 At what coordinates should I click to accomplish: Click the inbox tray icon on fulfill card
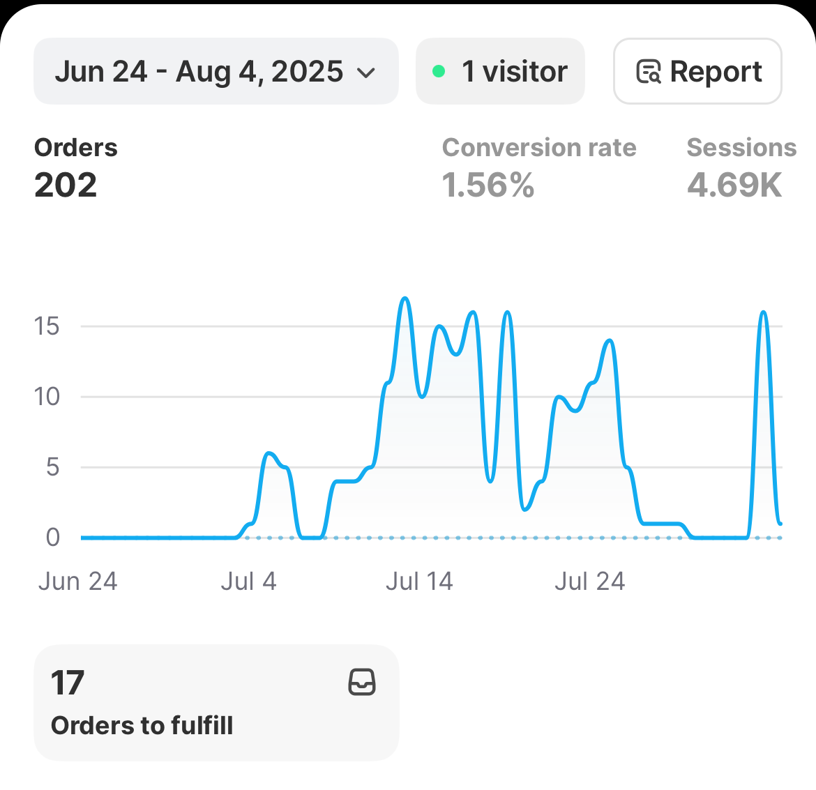(x=362, y=682)
